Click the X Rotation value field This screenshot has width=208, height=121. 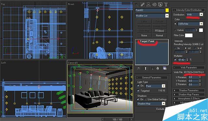193,77
